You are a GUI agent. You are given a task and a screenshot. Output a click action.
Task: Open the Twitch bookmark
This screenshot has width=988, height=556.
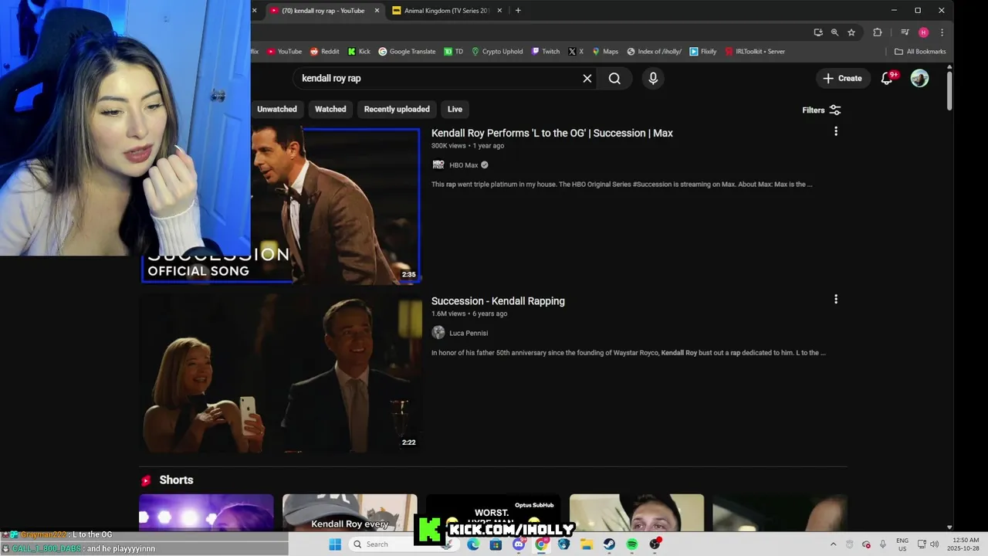pyautogui.click(x=546, y=52)
